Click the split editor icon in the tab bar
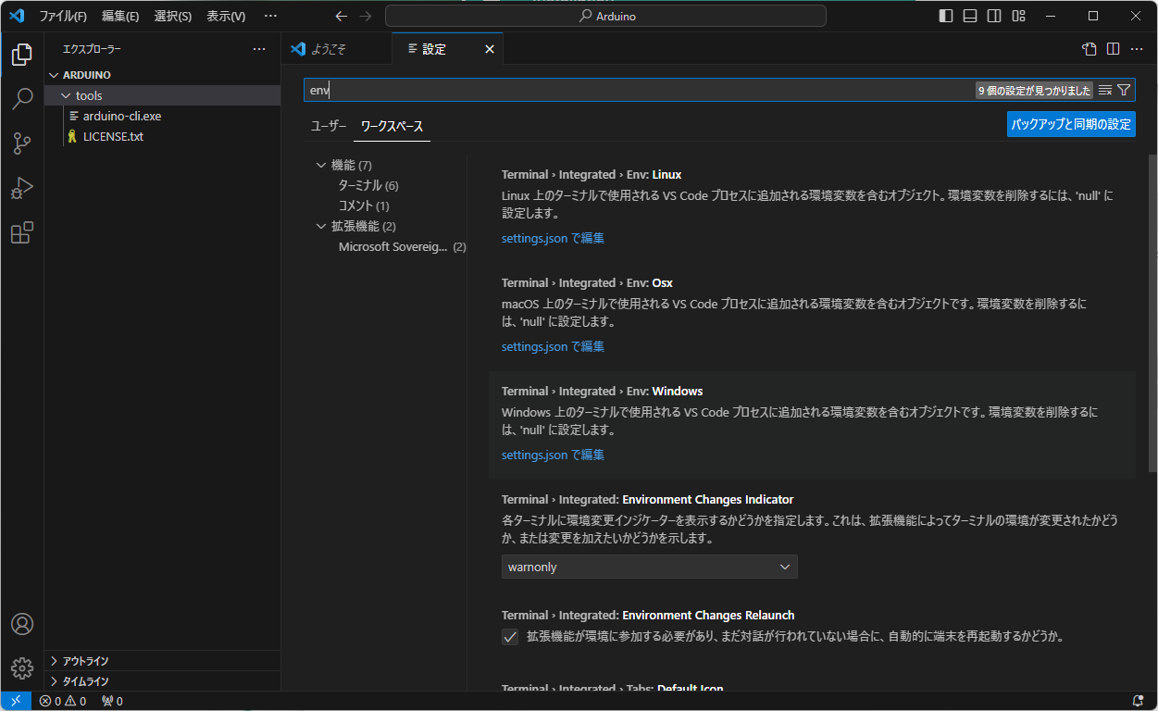 [x=1112, y=48]
